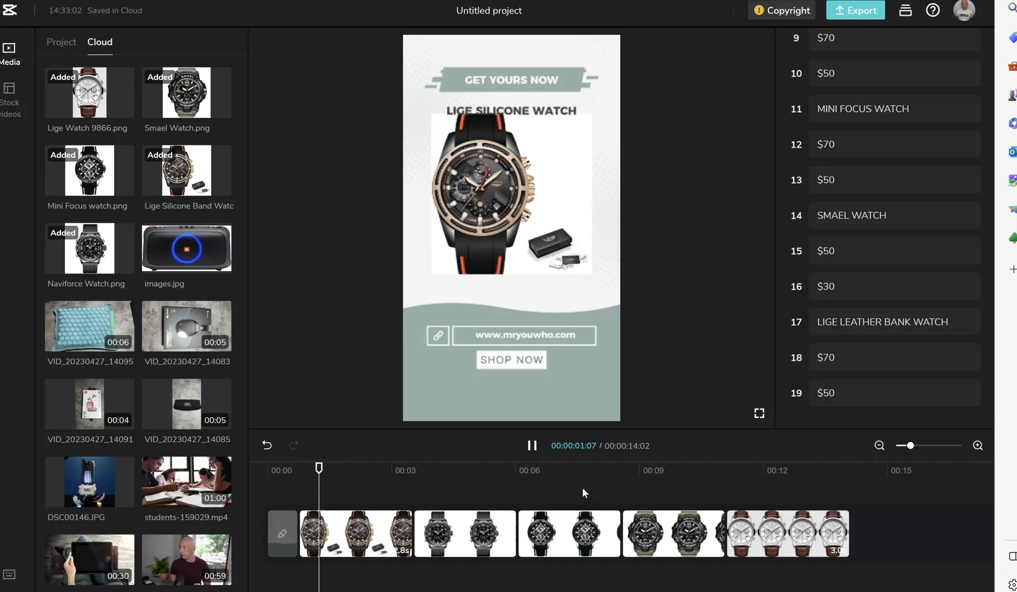Select the 00:59 man talking video thumbnail

[187, 560]
